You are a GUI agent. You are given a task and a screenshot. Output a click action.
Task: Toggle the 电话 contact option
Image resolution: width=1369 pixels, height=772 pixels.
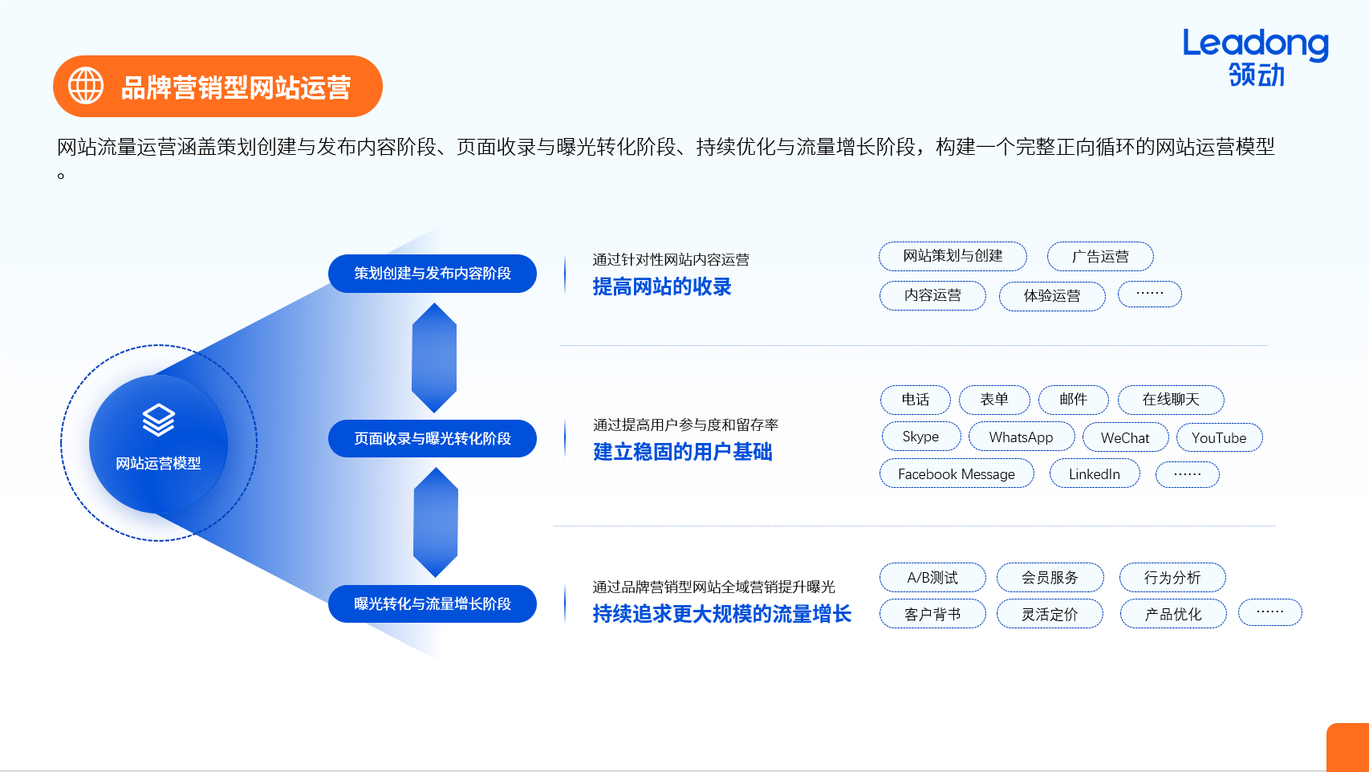pyautogui.click(x=915, y=400)
